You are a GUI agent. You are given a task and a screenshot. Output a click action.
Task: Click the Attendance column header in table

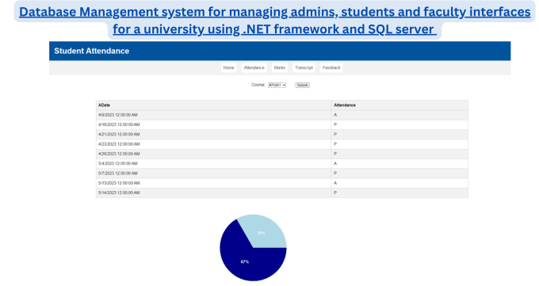click(x=345, y=105)
